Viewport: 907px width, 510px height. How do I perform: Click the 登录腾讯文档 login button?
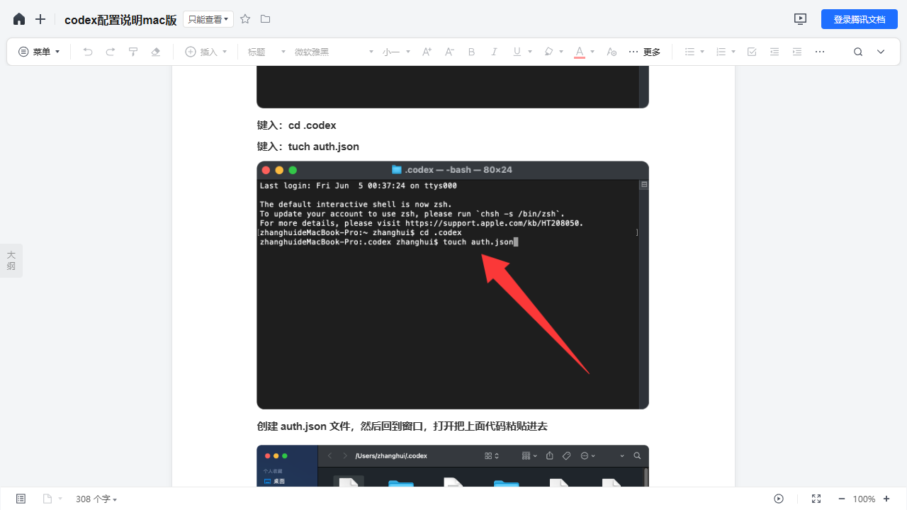(x=860, y=19)
